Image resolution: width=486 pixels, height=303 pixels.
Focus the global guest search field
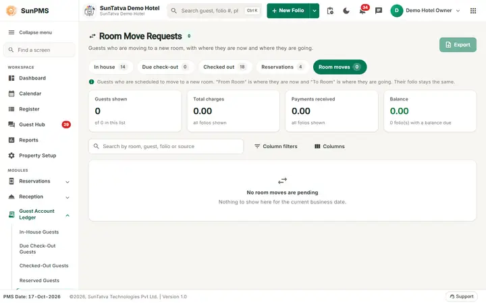coord(215,11)
